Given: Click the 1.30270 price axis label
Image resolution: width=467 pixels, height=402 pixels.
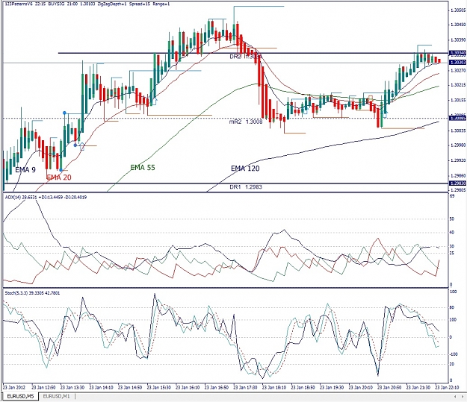Looking at the screenshot, I should point(458,71).
